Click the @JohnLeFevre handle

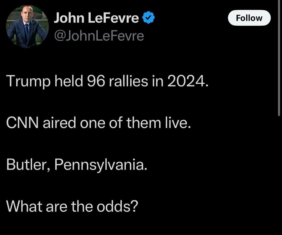tap(99, 36)
